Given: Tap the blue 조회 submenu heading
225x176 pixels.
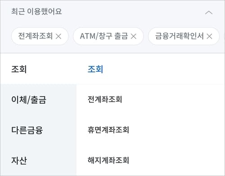Looking at the screenshot, I should 95,69.
